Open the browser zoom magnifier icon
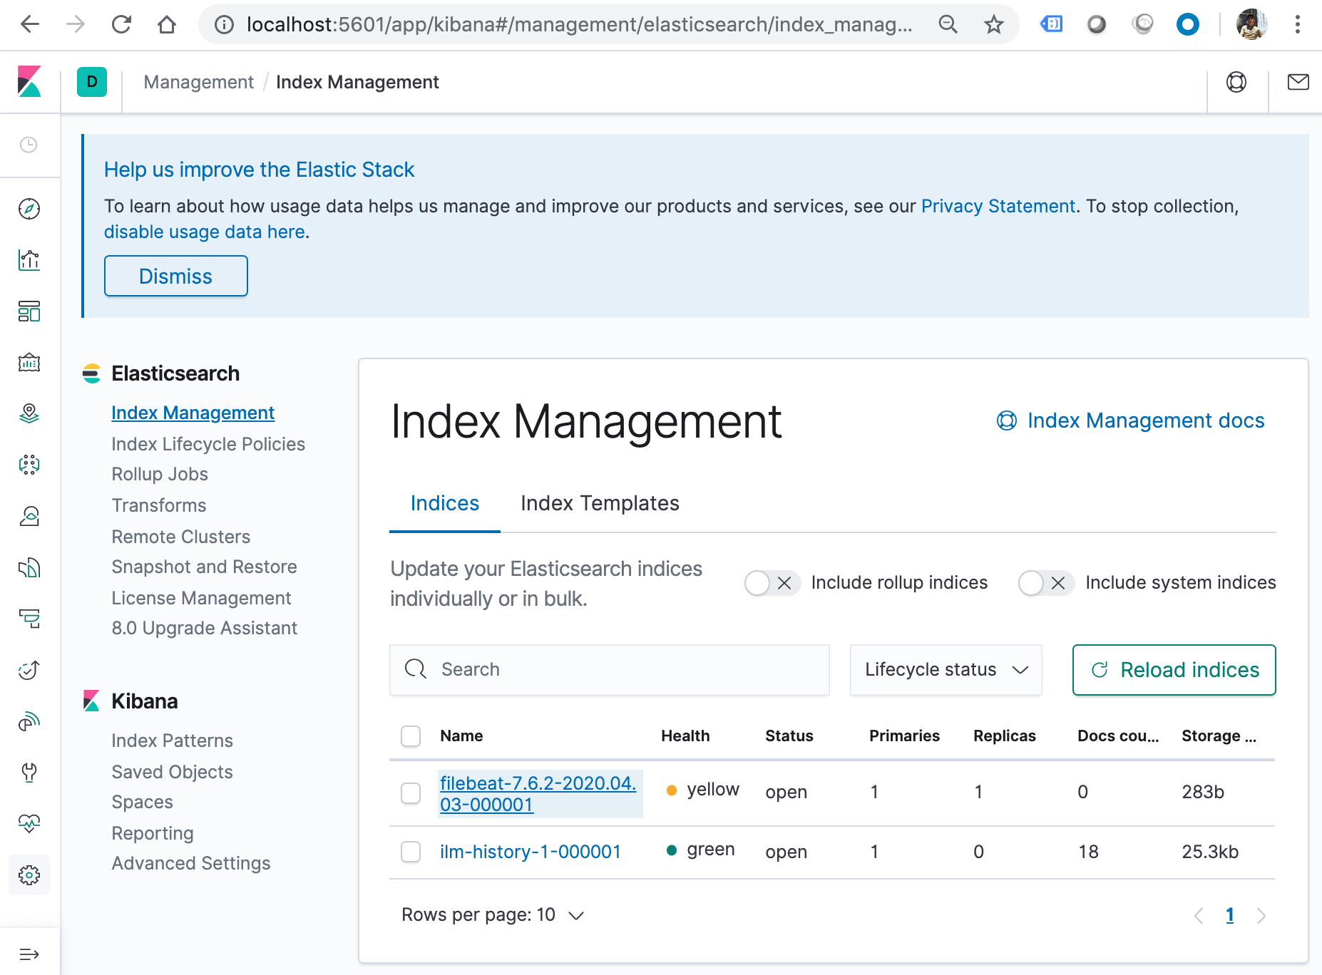This screenshot has width=1322, height=975. (x=948, y=25)
